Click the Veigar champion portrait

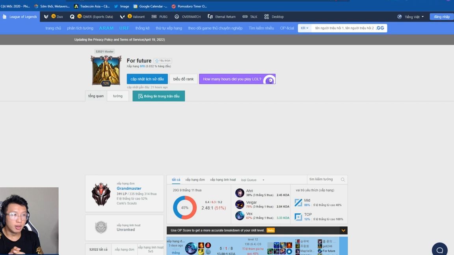point(240,204)
